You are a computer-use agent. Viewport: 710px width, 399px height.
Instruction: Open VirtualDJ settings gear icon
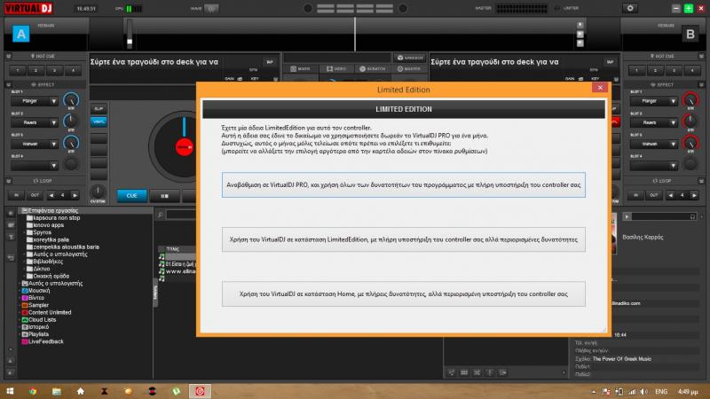pos(630,8)
